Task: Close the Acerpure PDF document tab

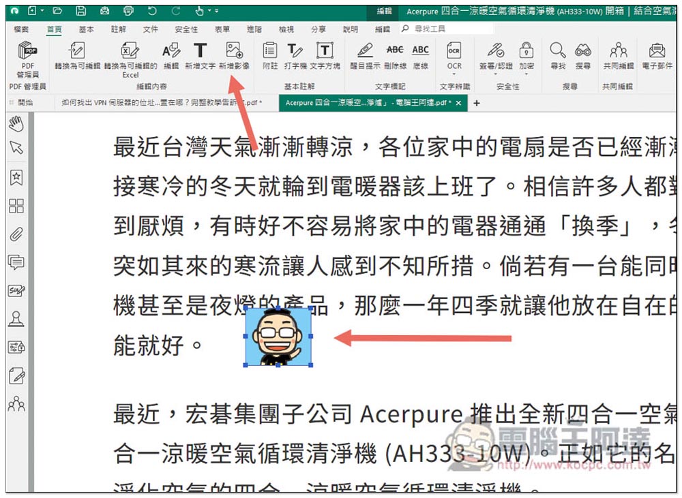Action: (x=458, y=103)
